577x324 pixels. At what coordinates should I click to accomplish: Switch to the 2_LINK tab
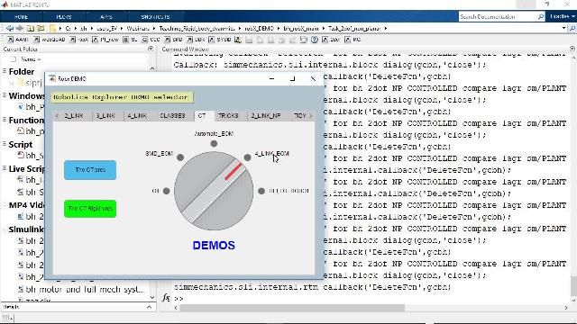[x=74, y=115]
